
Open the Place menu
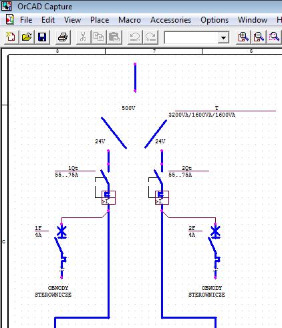pos(100,20)
